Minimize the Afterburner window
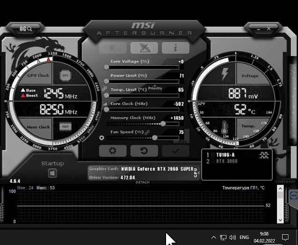 click(x=258, y=29)
